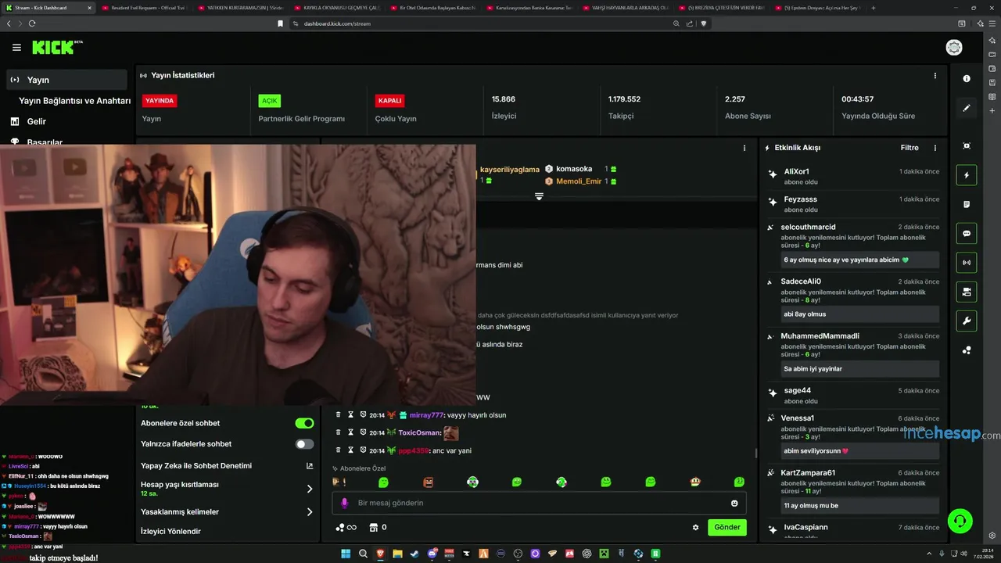Open the chat bubble icon in right sidebar

click(x=967, y=234)
